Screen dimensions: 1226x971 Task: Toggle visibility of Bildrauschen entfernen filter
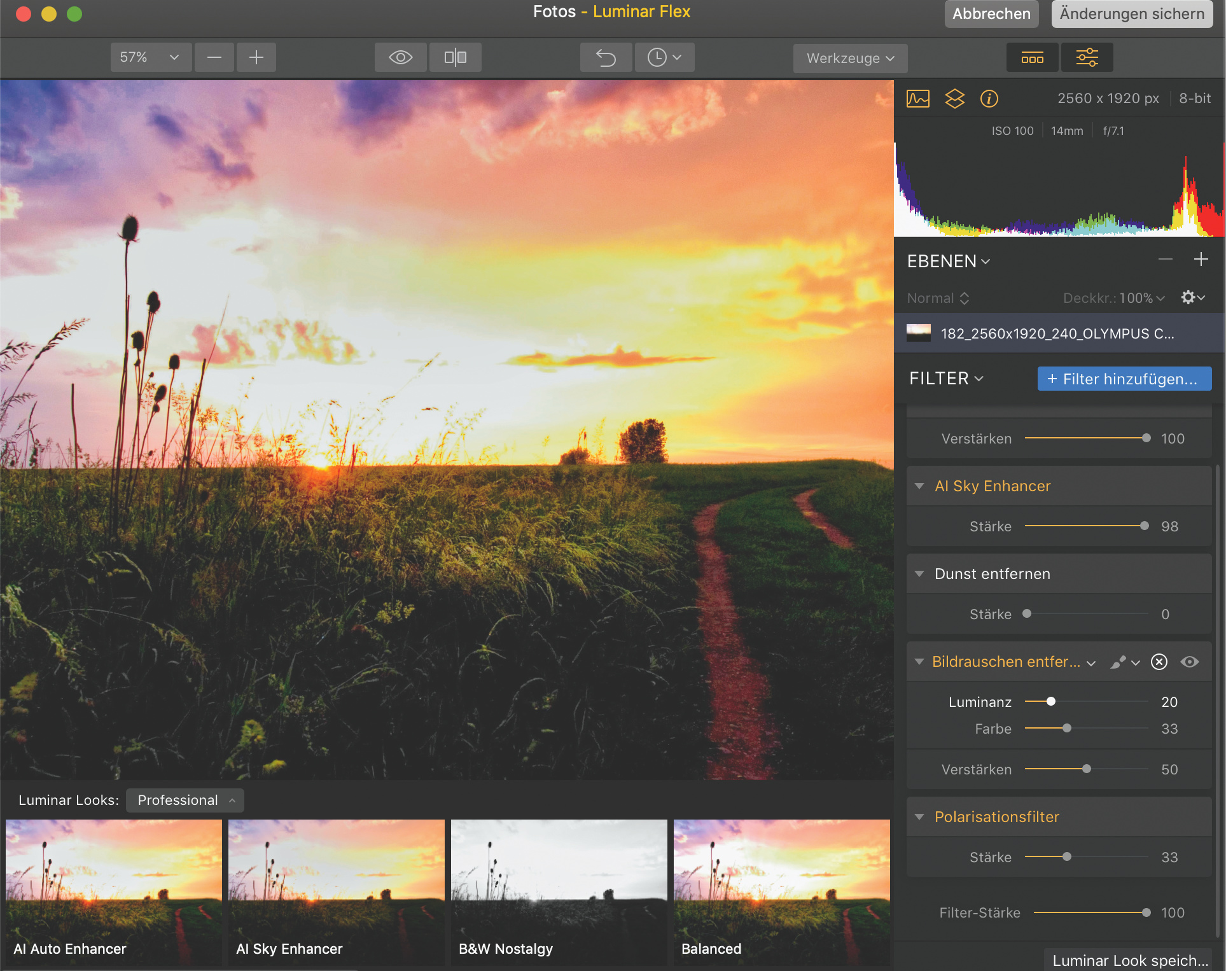click(1190, 662)
